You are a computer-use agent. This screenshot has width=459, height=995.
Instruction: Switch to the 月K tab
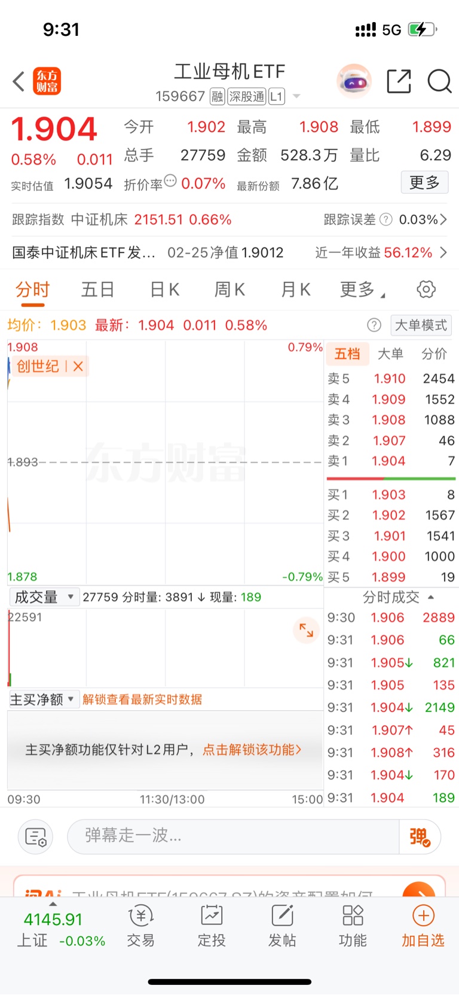point(296,290)
